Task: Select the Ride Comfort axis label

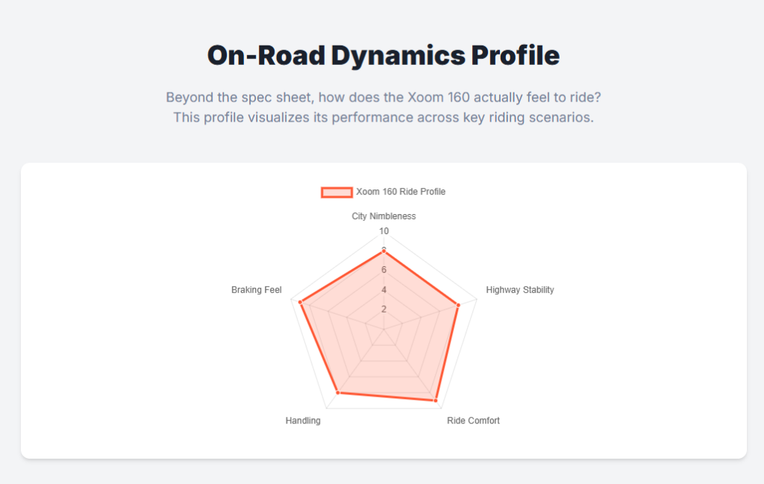Action: (x=473, y=421)
